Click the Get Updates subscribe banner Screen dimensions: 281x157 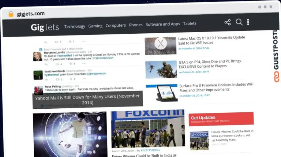tap(221, 119)
